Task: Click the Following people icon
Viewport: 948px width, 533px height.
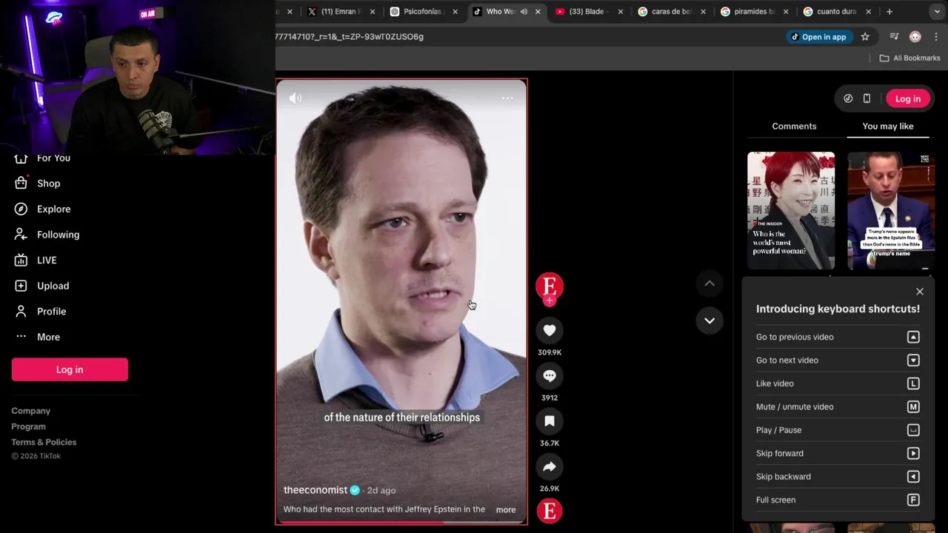Action: pyautogui.click(x=21, y=234)
